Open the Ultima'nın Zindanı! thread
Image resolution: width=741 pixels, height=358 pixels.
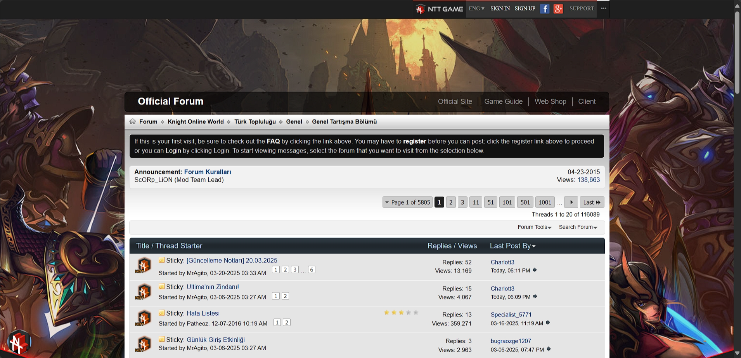coord(213,287)
